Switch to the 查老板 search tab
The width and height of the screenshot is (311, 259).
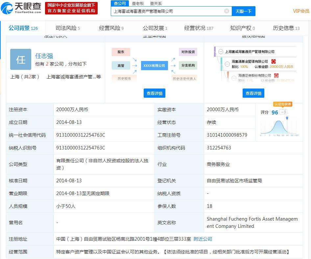point(138,3)
